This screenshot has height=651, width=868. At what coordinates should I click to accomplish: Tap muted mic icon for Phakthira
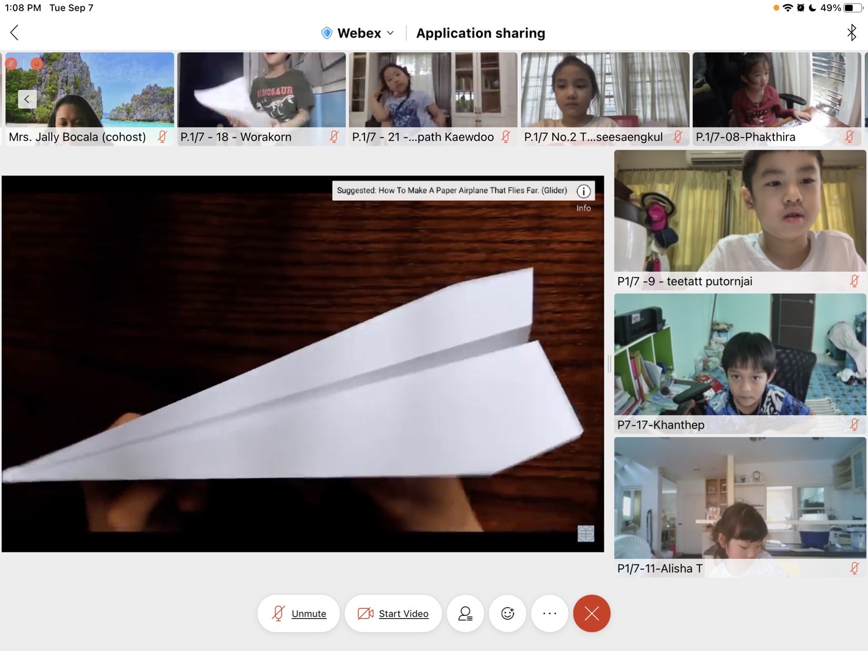click(x=849, y=137)
